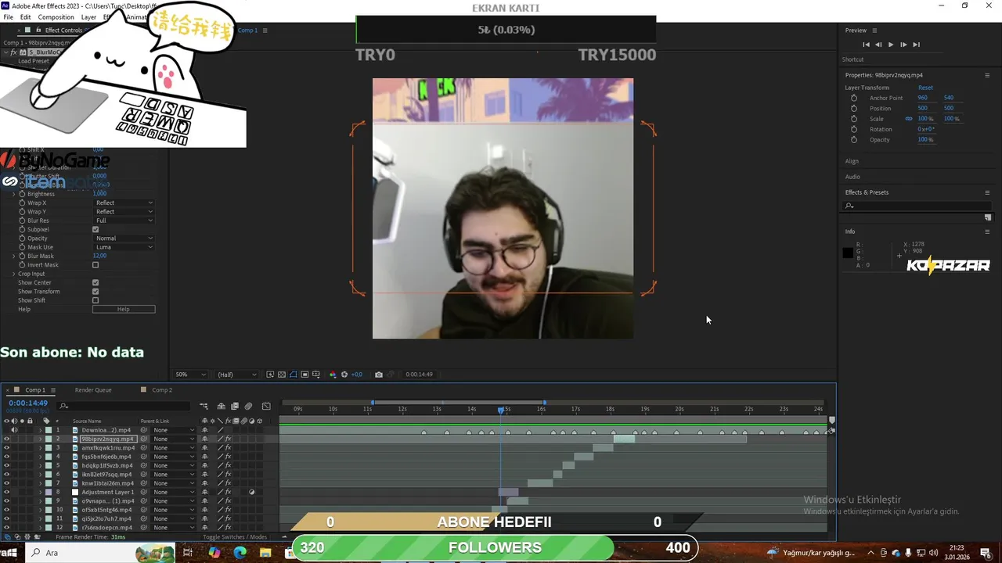
Task: Click Composition Mini-Flowchart icon in timeline
Action: coord(204,406)
